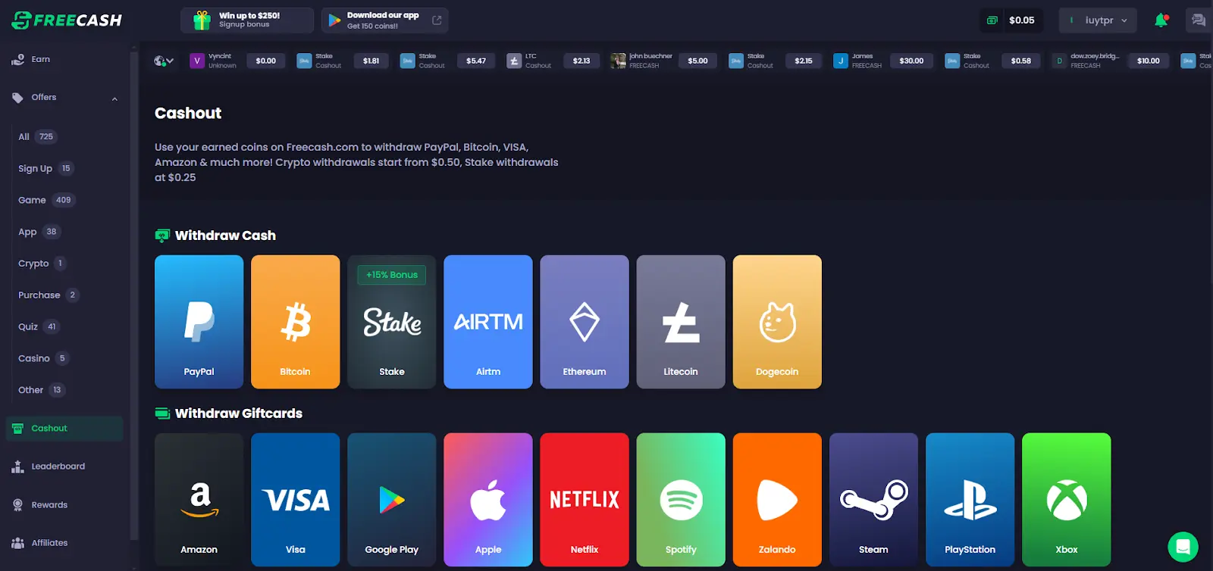1213x571 pixels.
Task: Select Apple gift card
Action: pyautogui.click(x=487, y=500)
